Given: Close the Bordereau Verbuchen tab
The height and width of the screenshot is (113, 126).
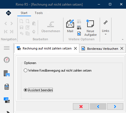Looking at the screenshot, I should (122, 48).
